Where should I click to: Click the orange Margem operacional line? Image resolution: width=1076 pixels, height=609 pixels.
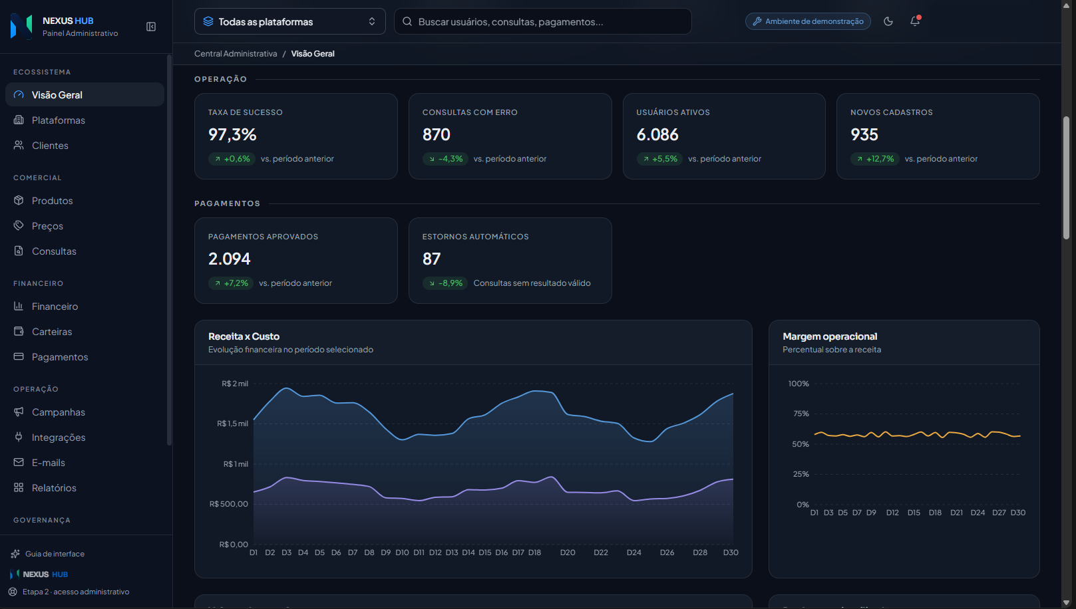point(917,435)
